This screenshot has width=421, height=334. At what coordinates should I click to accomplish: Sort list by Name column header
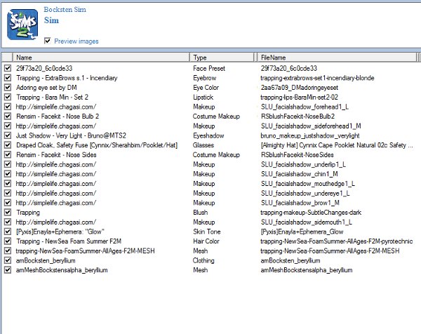101,58
